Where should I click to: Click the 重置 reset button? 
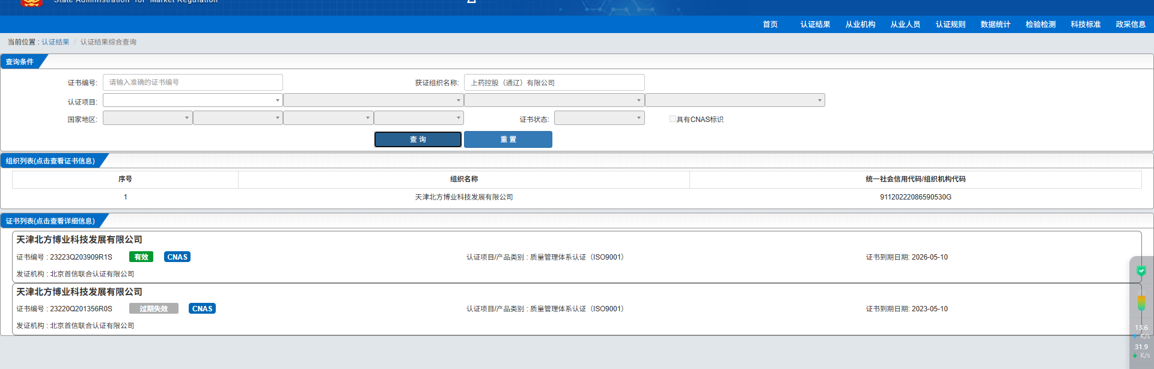click(508, 139)
